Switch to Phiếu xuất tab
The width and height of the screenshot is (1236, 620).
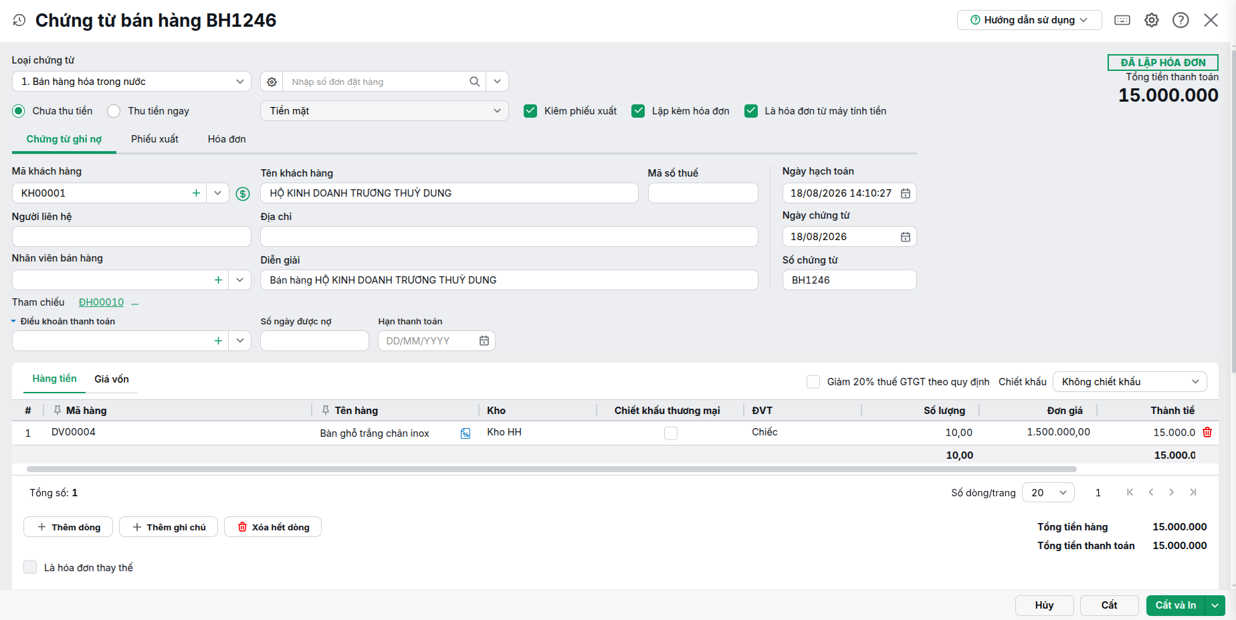tap(154, 139)
